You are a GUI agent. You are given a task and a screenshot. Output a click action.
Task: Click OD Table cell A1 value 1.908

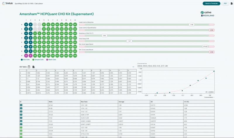click(x=31, y=73)
